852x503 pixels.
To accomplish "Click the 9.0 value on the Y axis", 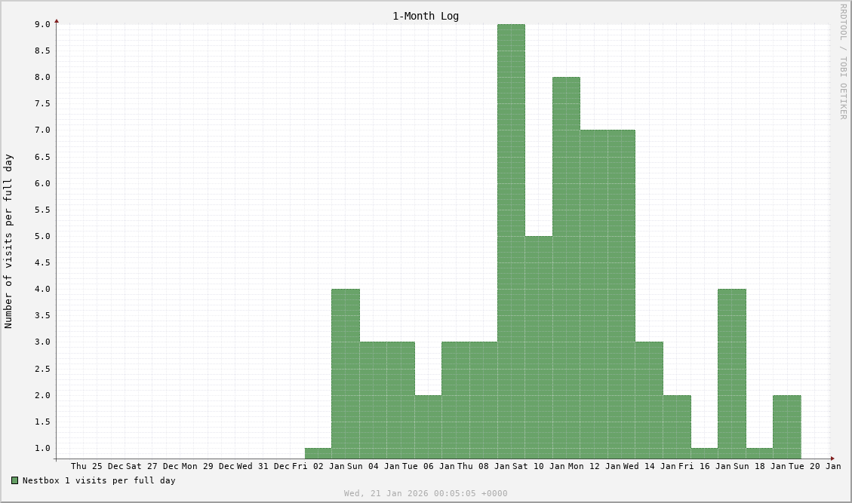I will [42, 24].
